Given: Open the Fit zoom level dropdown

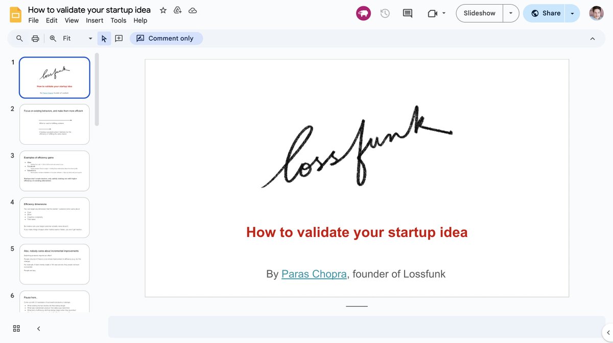Looking at the screenshot, I should (x=78, y=38).
